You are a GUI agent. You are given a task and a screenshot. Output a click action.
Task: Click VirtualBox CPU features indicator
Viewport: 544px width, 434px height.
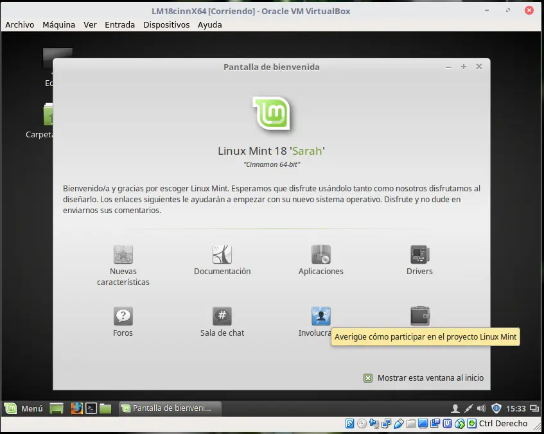447,424
